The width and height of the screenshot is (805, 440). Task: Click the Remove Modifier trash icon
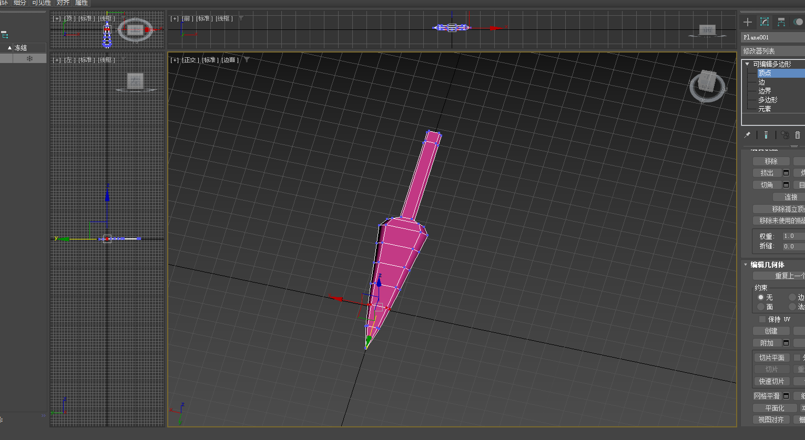pyautogui.click(x=798, y=135)
